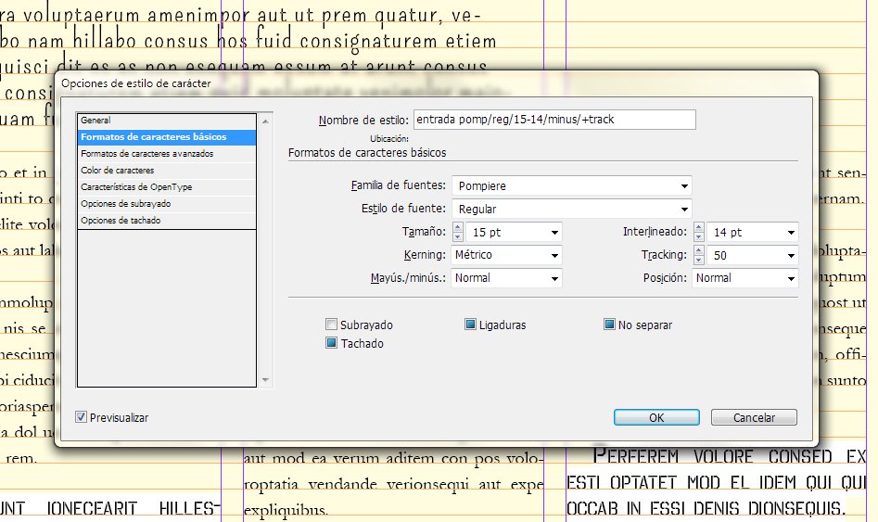Viewport: 878px width, 522px height.
Task: Toggle the No separar checkbox
Action: click(609, 325)
